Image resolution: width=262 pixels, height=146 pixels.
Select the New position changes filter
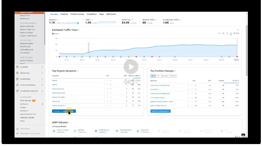[153, 76]
